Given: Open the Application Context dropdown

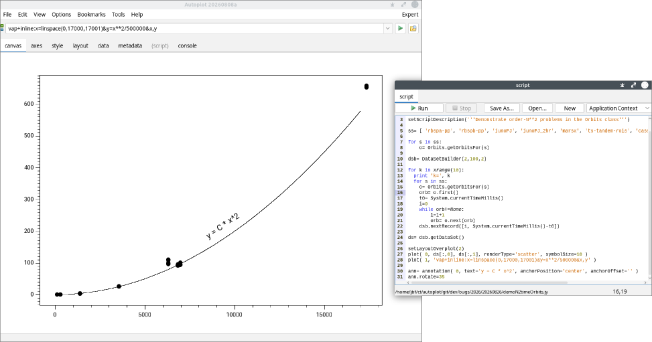Looking at the screenshot, I should pyautogui.click(x=618, y=108).
